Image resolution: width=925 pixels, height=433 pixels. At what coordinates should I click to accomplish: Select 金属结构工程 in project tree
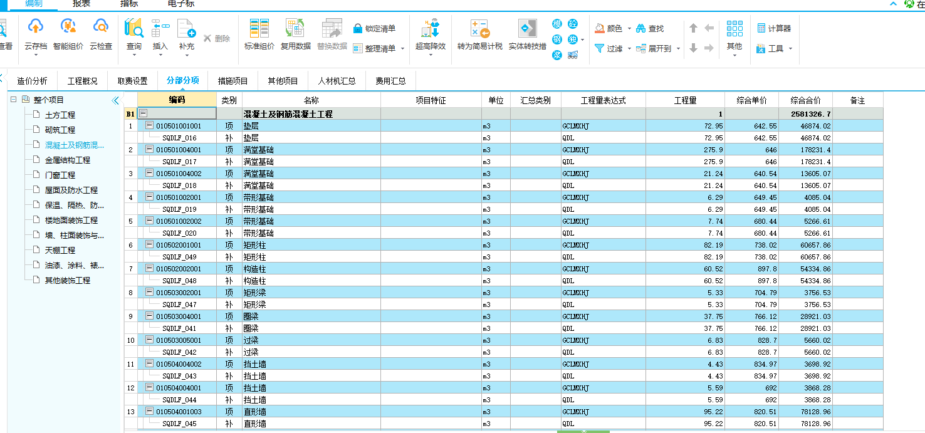(68, 160)
